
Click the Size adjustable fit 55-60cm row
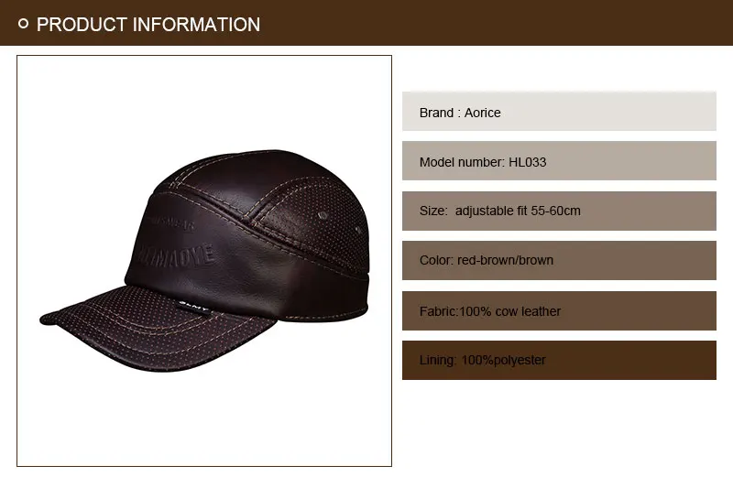559,211
